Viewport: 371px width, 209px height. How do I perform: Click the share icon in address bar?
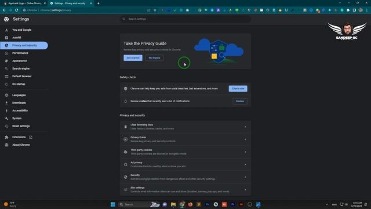click(x=149, y=10)
